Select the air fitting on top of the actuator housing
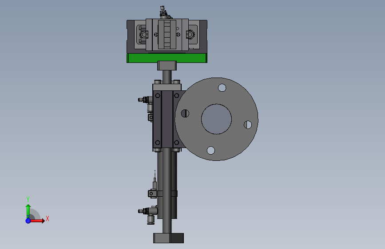385x249 pixels. (164, 12)
